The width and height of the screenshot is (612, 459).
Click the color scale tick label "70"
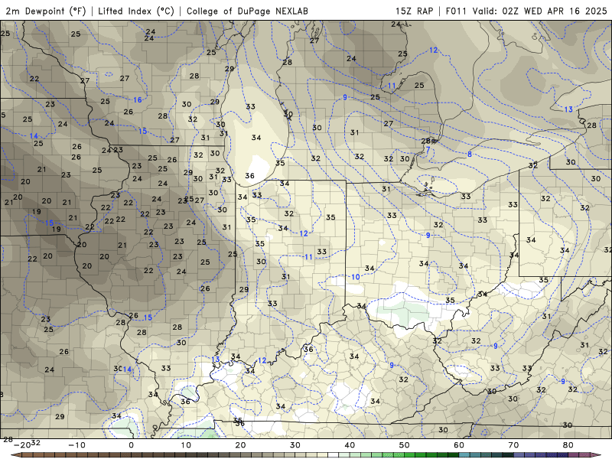513,445
